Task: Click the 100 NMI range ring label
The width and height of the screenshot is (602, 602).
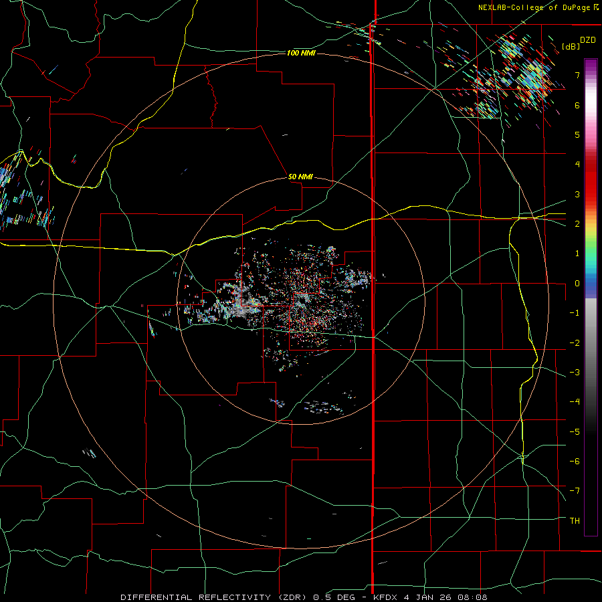Action: pos(301,53)
